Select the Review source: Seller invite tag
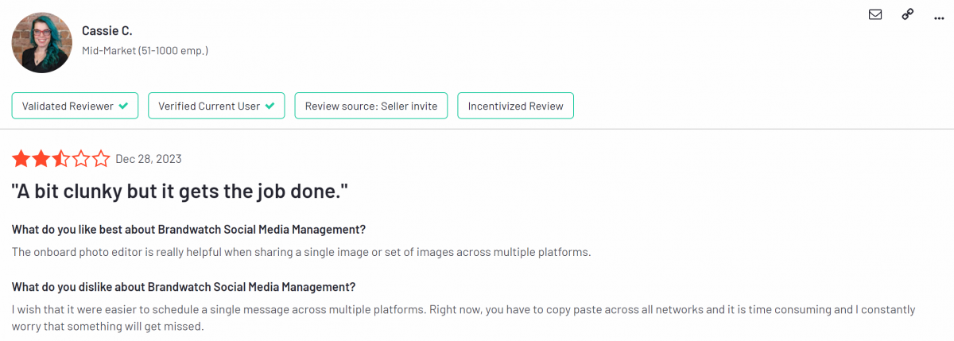This screenshot has width=954, height=341. coord(371,106)
